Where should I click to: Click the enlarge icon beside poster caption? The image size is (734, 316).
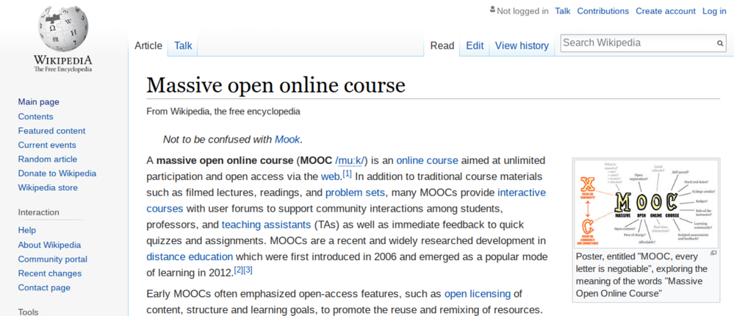pyautogui.click(x=713, y=253)
